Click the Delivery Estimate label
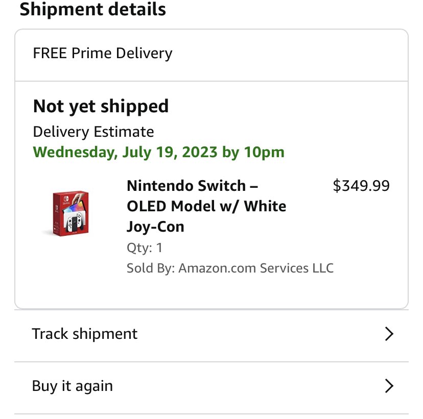Screen dimensions: 423x419 93,132
